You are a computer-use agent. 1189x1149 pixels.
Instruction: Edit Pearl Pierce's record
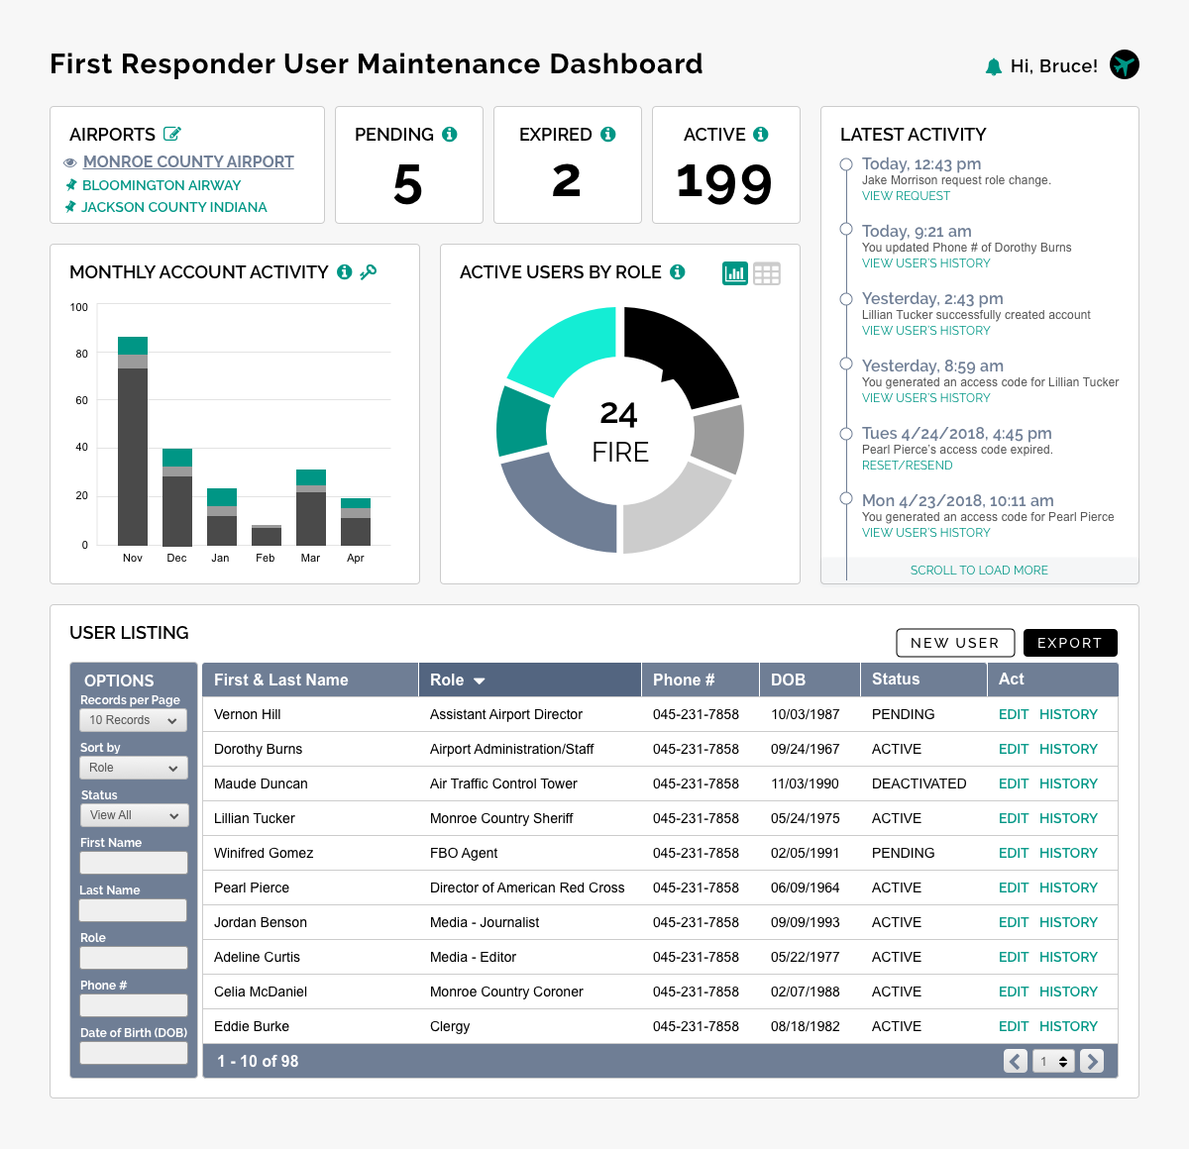(1014, 888)
